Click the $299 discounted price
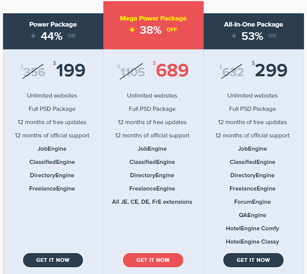307x274 pixels. (x=270, y=70)
